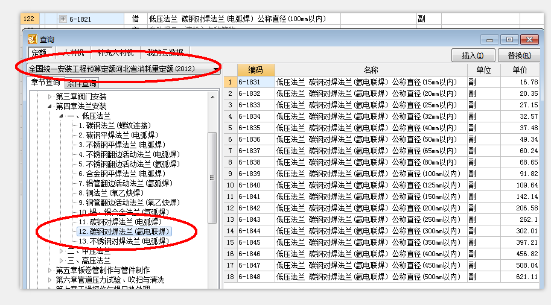Click name cell for 150mm以内 flange
The height and width of the screenshot is (305, 551).
[x=371, y=197]
